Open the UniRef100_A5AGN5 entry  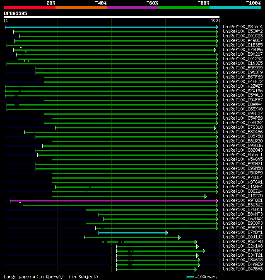243,159
